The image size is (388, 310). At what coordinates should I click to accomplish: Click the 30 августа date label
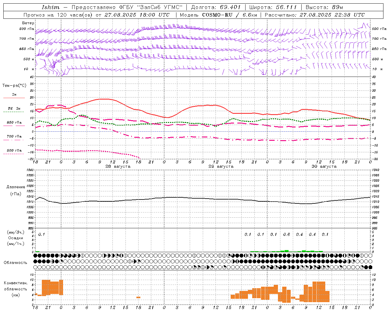pyautogui.click(x=324, y=167)
